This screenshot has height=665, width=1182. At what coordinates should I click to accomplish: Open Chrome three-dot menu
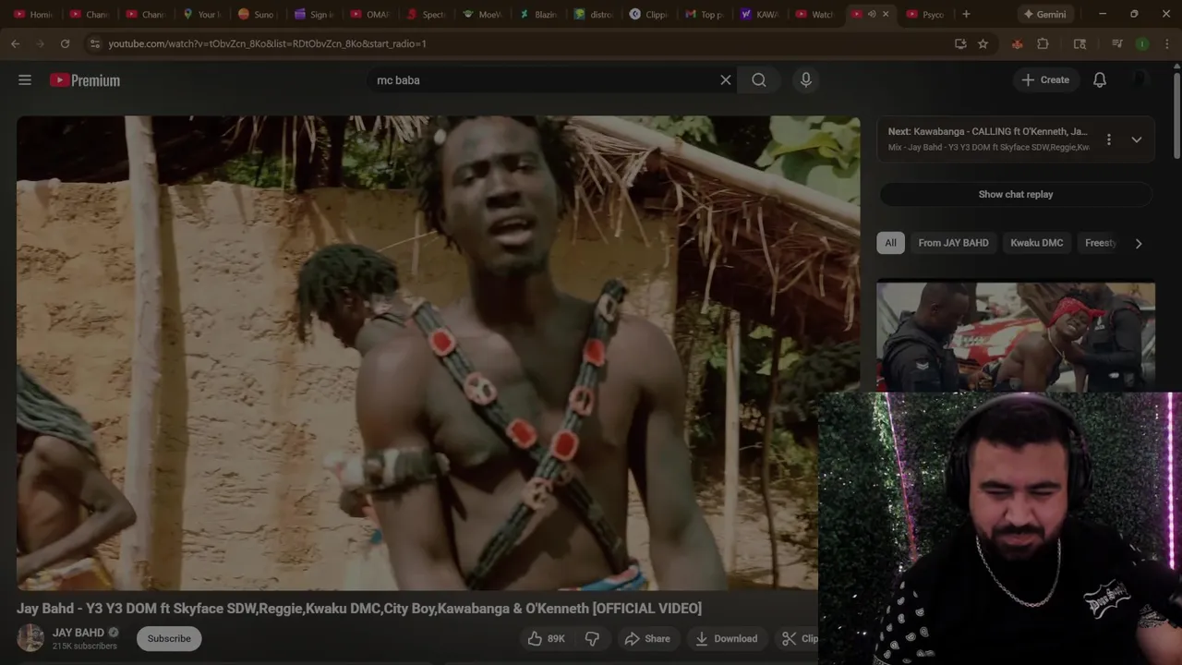[x=1166, y=43]
